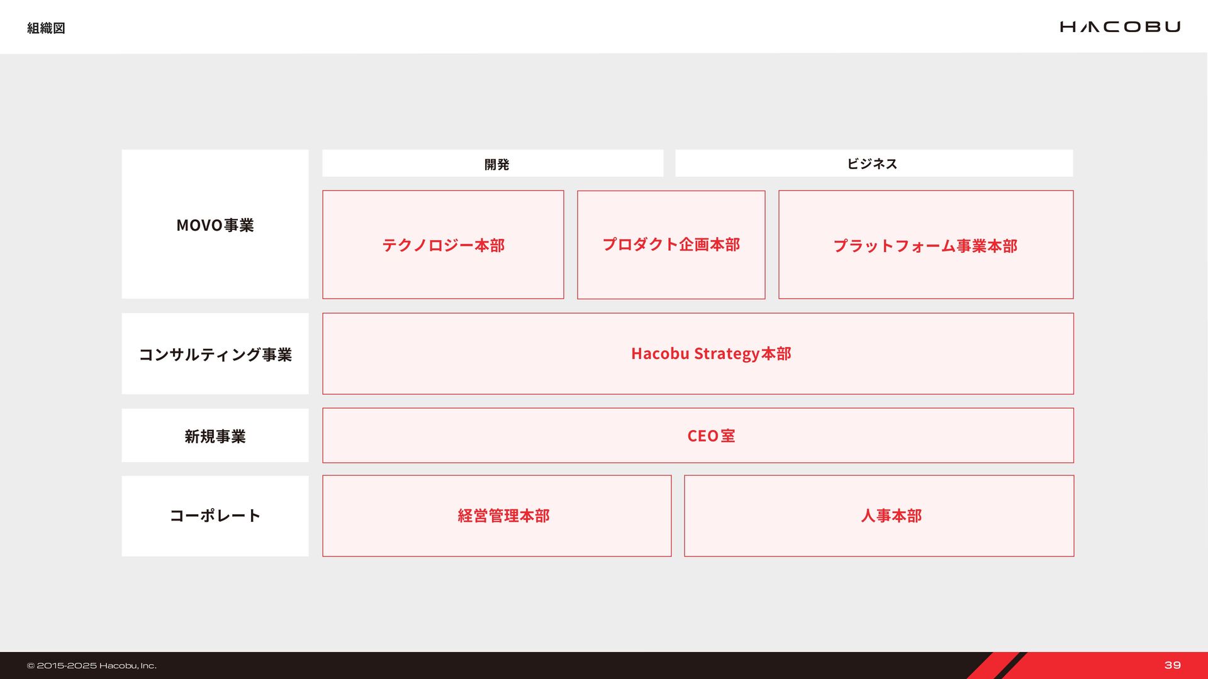Select the 経営管理本部 box
Viewport: 1208px width, 679px height.
497,516
